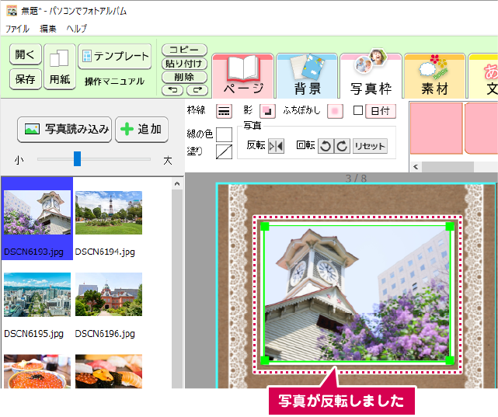Click the DSCN6196.jpg file name label
The image size is (498, 417).
(x=105, y=334)
